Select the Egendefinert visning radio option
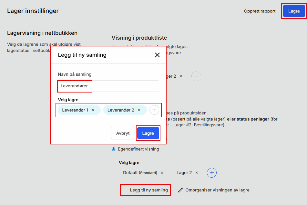The height and width of the screenshot is (205, 307). 113,149
